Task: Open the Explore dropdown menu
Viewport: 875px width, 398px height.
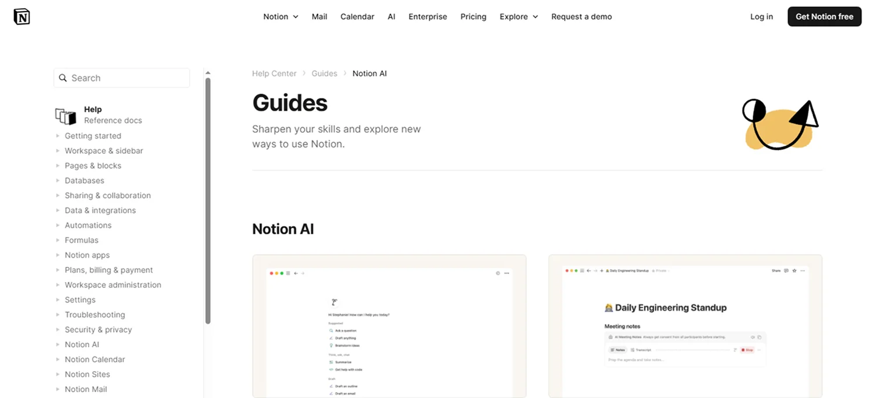Action: pyautogui.click(x=519, y=17)
